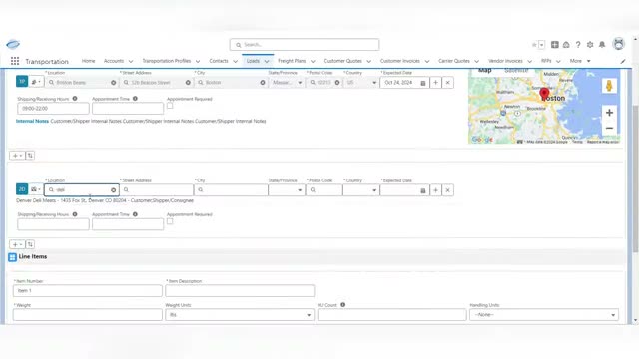Zoom out on the Boston map
This screenshot has width=639, height=359.
click(x=609, y=128)
